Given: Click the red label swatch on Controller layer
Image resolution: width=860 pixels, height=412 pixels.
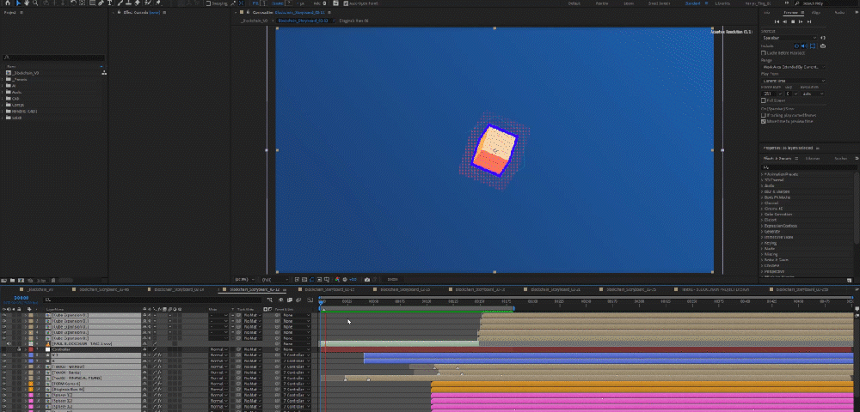Looking at the screenshot, I should (x=33, y=349).
